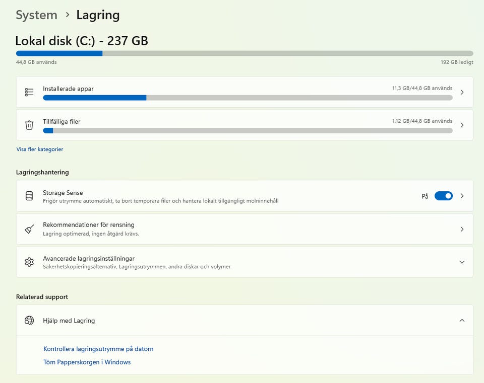
Task: Click the Tillfälliga filer usage bar
Action: pyautogui.click(x=248, y=131)
